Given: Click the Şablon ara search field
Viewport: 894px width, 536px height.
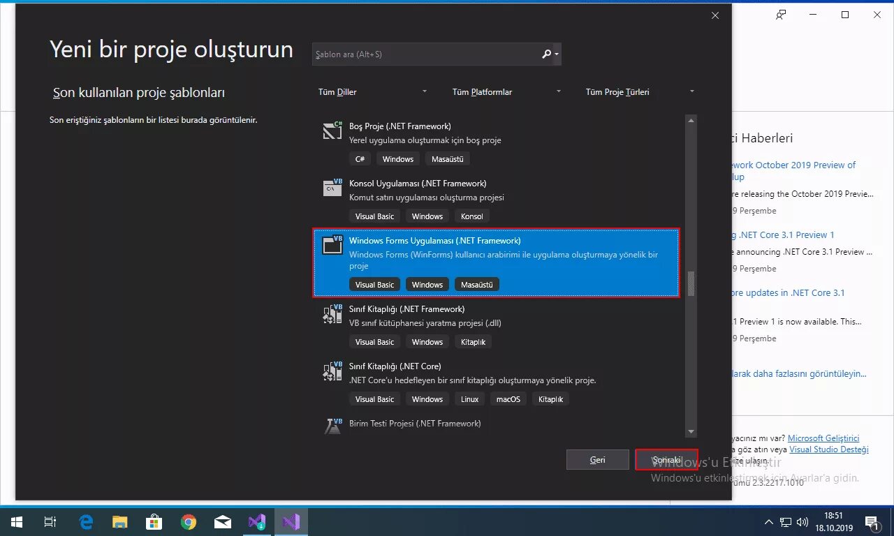Looking at the screenshot, I should 426,54.
